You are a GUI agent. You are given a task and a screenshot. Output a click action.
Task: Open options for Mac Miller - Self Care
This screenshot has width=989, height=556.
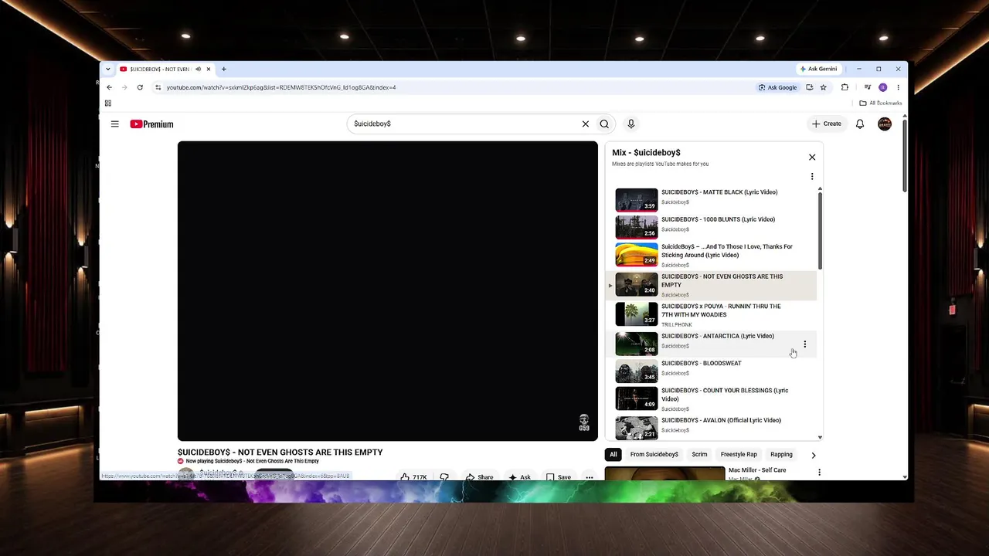tap(819, 472)
